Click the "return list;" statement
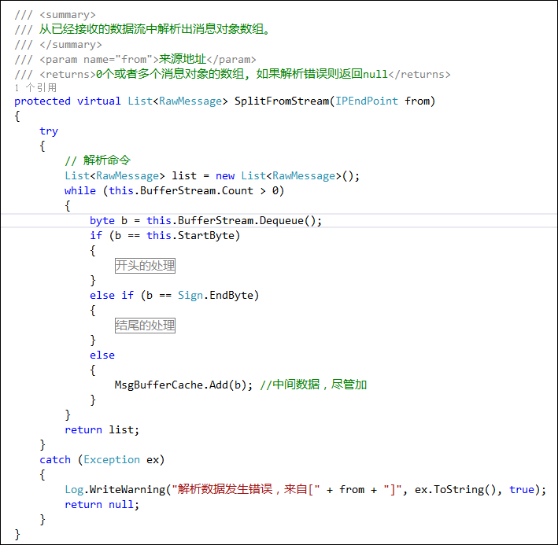The image size is (558, 545). 102,429
